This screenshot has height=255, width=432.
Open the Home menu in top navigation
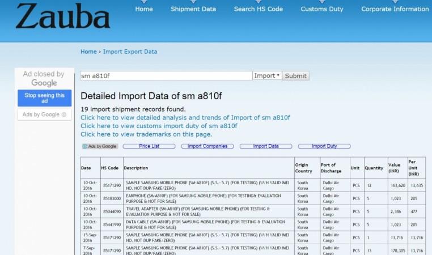point(144,9)
